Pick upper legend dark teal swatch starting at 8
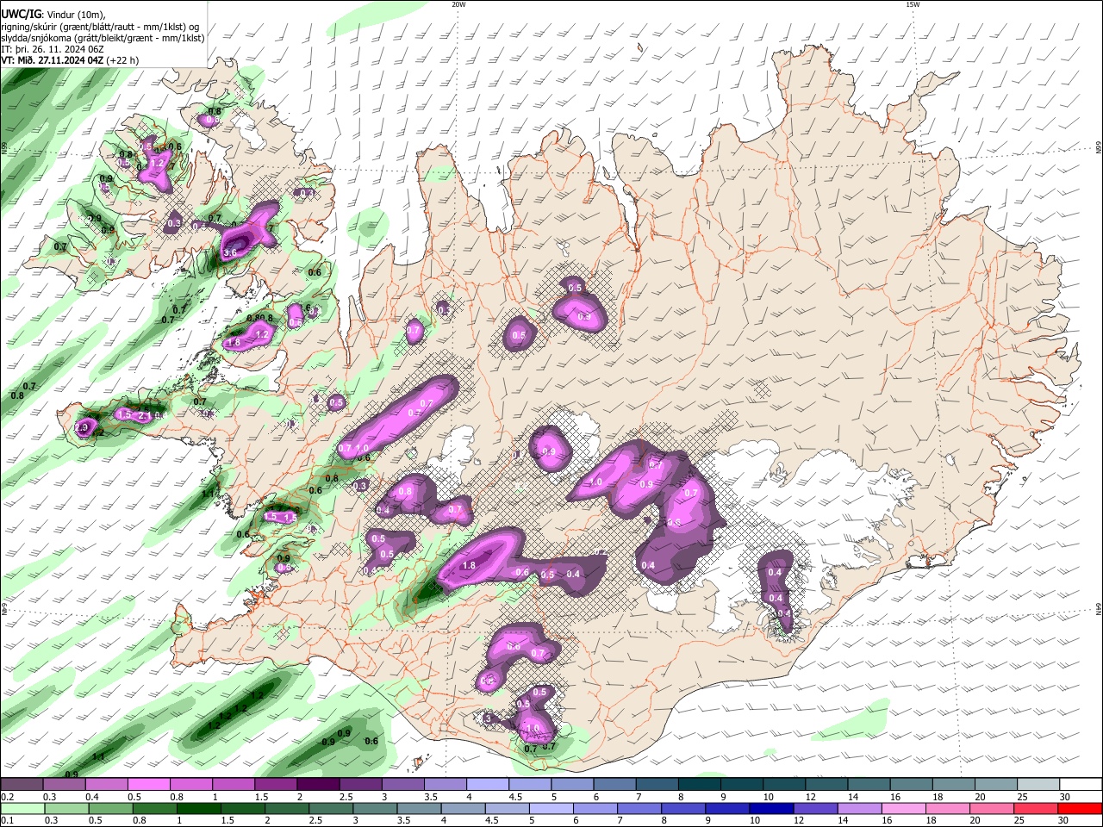1103x827 pixels. click(698, 785)
